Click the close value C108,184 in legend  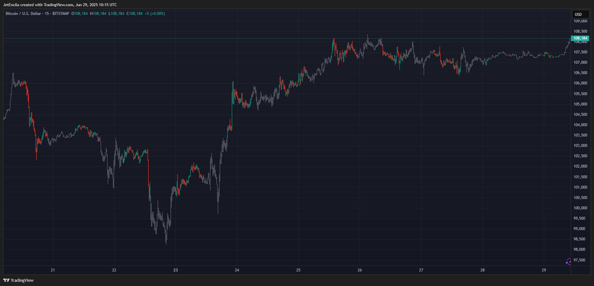coord(134,14)
